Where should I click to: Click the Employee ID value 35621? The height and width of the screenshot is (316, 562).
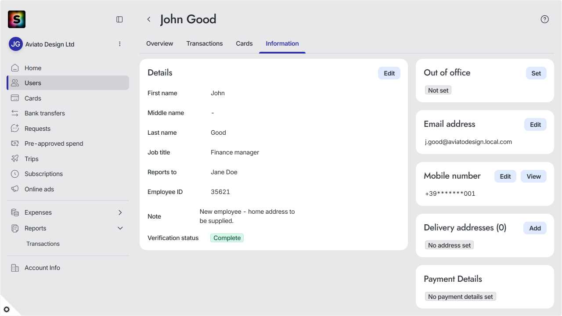220,192
